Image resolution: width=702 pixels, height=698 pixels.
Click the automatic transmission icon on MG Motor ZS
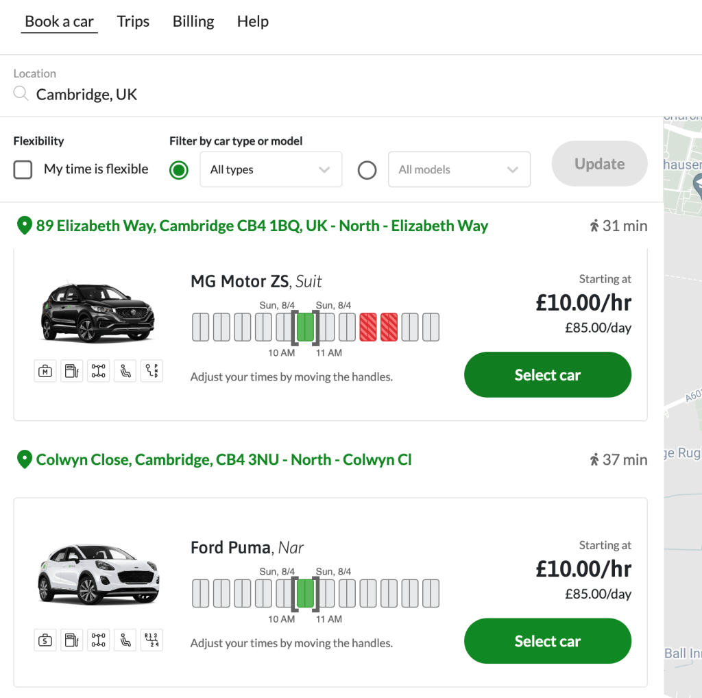pos(152,371)
